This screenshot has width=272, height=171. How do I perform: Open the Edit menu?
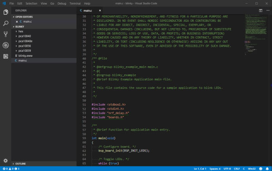click(19, 4)
